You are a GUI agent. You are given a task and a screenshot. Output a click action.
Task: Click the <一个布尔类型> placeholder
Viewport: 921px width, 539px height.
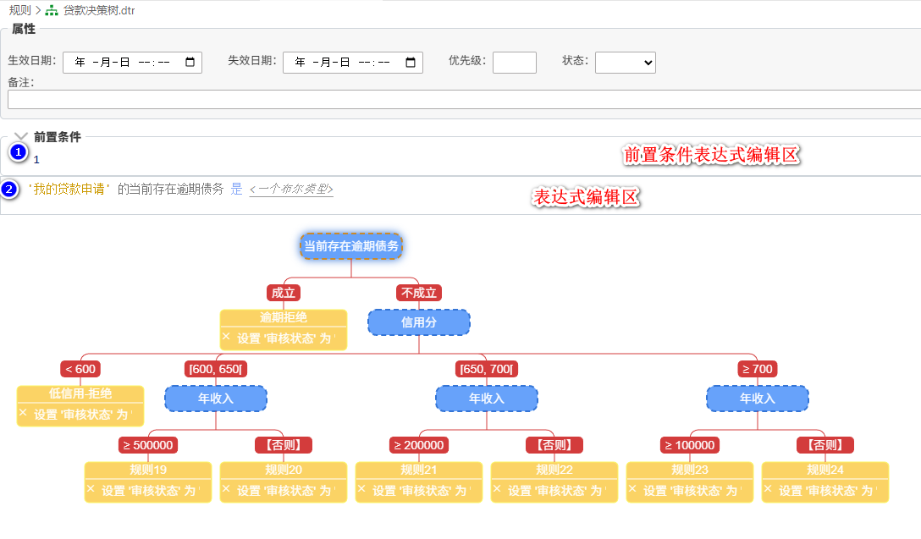pyautogui.click(x=291, y=189)
